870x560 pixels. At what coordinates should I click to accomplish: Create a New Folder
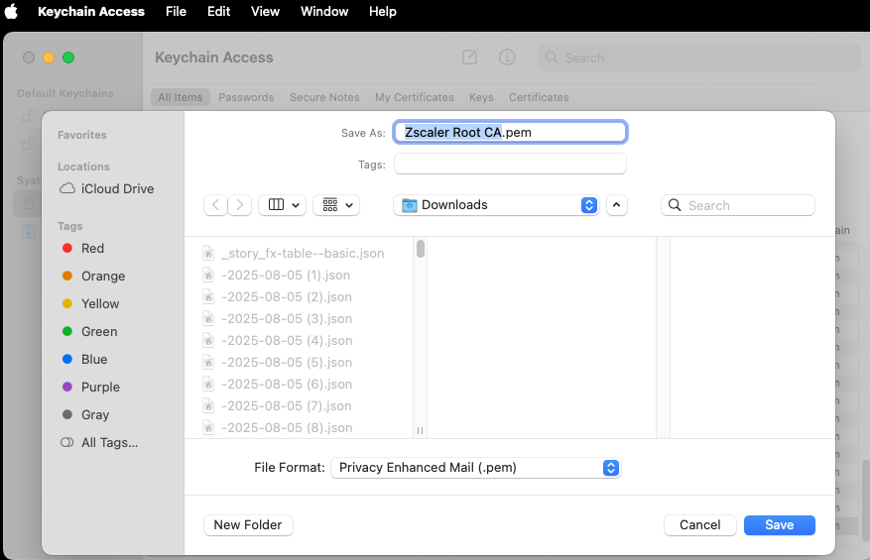coord(248,525)
